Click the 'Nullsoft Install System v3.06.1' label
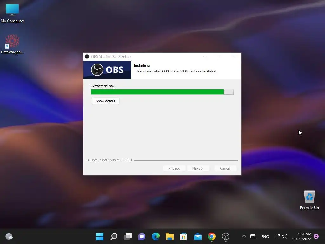Screen dimensions: 325x244 pyautogui.click(x=109, y=160)
